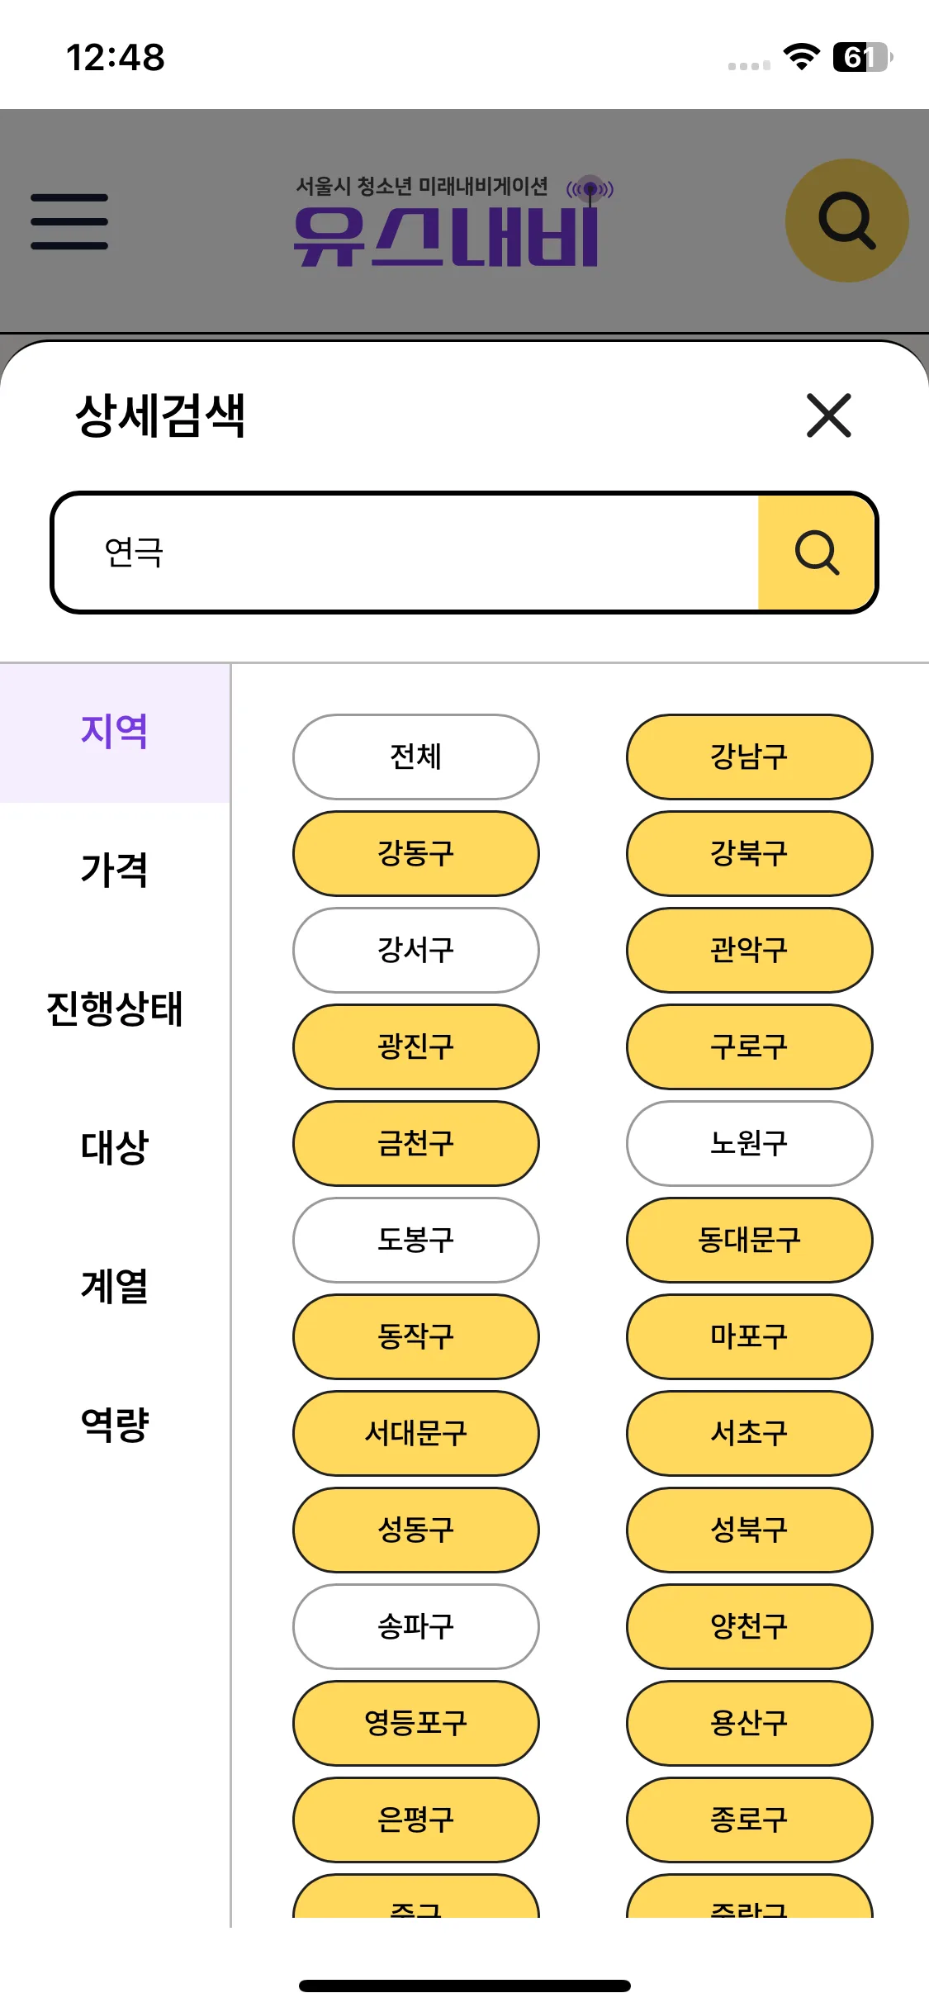Open the 진행상태 filter tab
The image size is (929, 2012).
(115, 1008)
